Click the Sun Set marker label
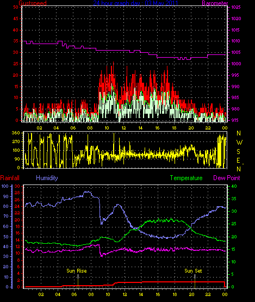 (193, 271)
